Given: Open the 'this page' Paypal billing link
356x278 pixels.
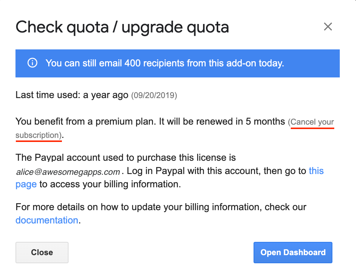Looking at the screenshot, I should pyautogui.click(x=316, y=171).
